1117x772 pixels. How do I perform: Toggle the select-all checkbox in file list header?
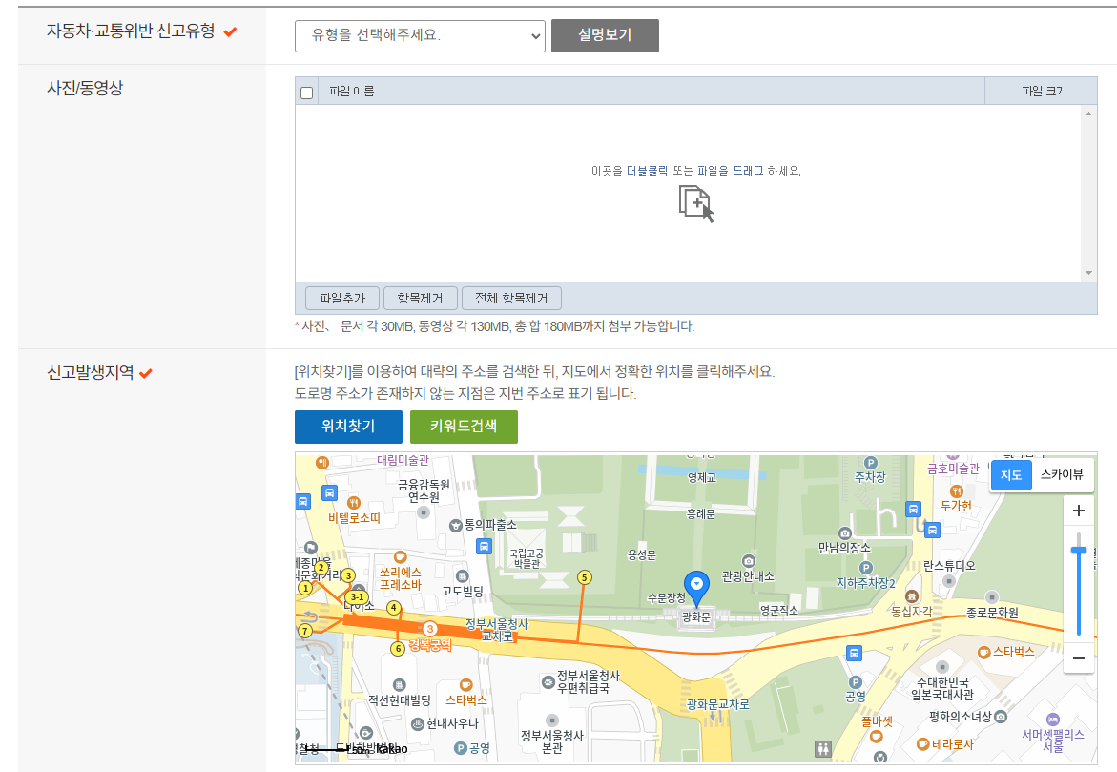[x=306, y=91]
